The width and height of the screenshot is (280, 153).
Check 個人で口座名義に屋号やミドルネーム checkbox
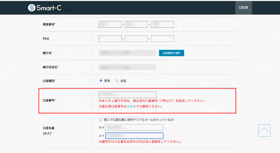(x=101, y=119)
